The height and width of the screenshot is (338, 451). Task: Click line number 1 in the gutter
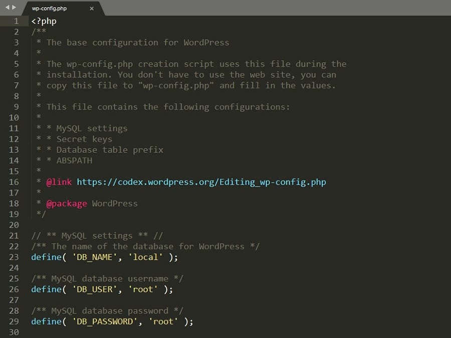16,21
